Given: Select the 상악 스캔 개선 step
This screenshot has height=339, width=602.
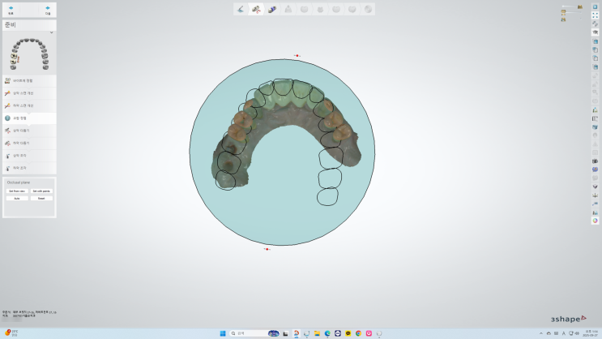Looking at the screenshot, I should click(29, 93).
